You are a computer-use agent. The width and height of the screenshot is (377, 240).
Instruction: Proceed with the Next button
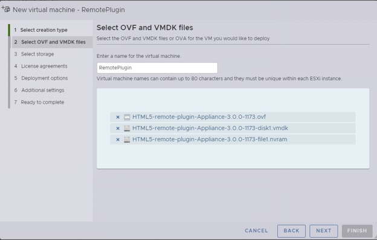tap(324, 231)
